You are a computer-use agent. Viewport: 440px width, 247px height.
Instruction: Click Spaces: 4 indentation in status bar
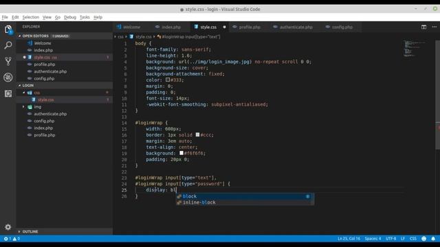[x=373, y=239]
